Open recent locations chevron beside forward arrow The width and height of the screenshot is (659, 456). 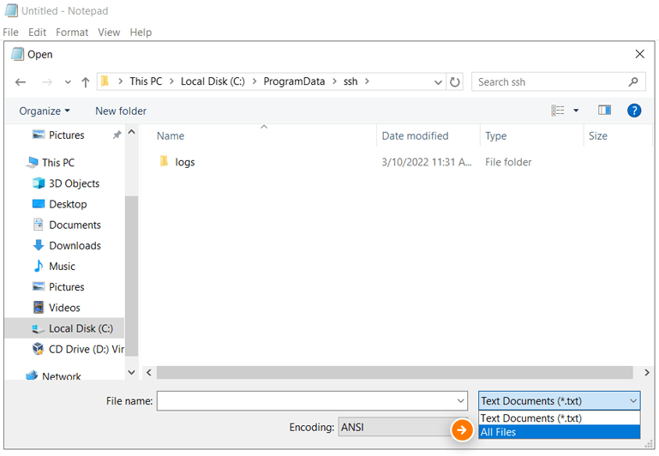68,82
